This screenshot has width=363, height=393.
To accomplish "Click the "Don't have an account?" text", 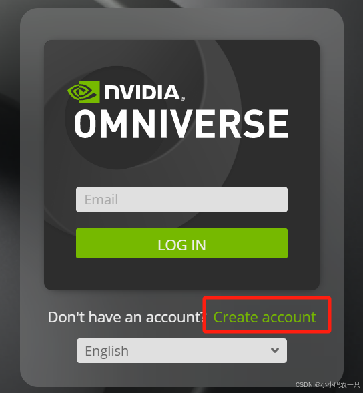I will pyautogui.click(x=127, y=317).
